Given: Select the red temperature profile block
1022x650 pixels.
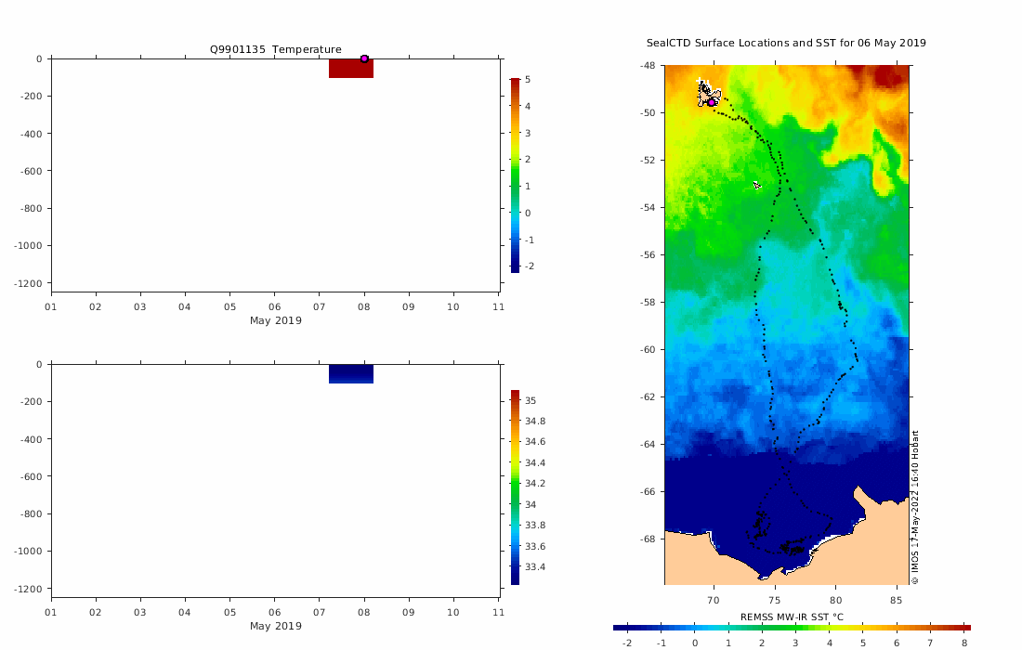Looking at the screenshot, I should (x=351, y=69).
